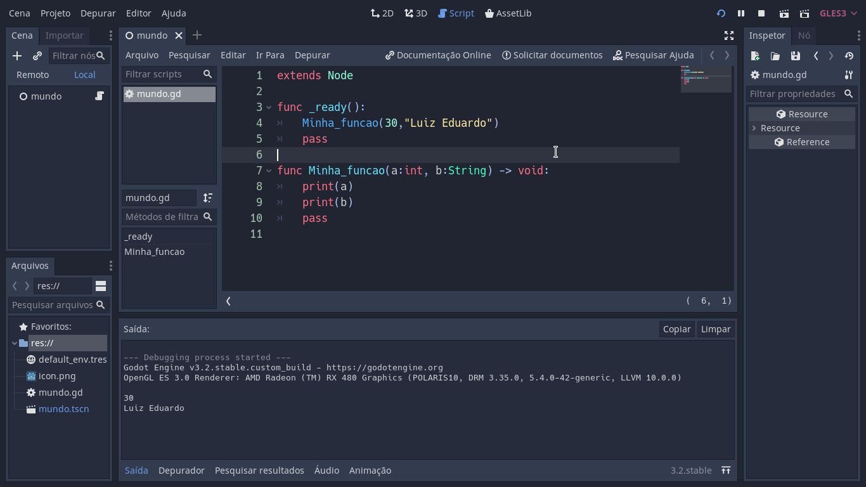Image resolution: width=866 pixels, height=487 pixels.
Task: Open Inspector object history list
Action: pos(849,56)
